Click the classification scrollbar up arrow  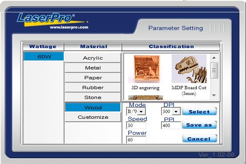pyautogui.click(x=214, y=58)
